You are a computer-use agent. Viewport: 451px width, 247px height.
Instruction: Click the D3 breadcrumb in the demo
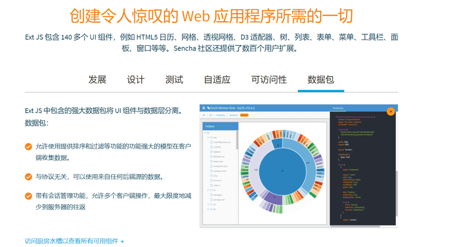point(211,115)
